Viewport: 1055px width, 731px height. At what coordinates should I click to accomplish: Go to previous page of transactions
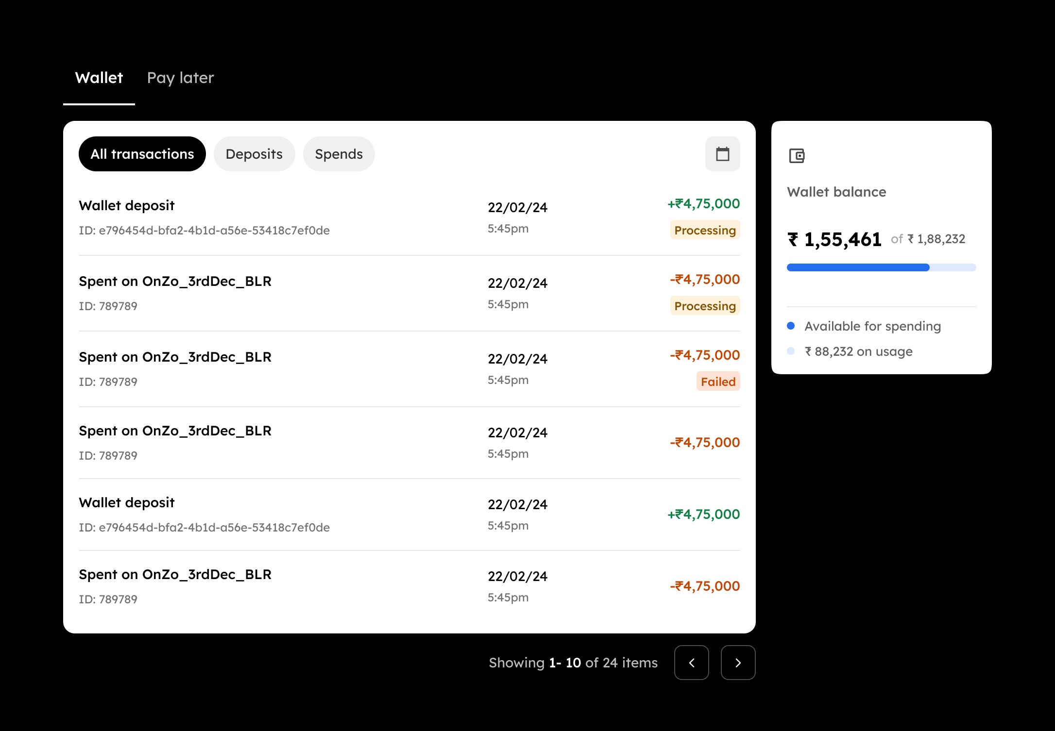pyautogui.click(x=691, y=663)
